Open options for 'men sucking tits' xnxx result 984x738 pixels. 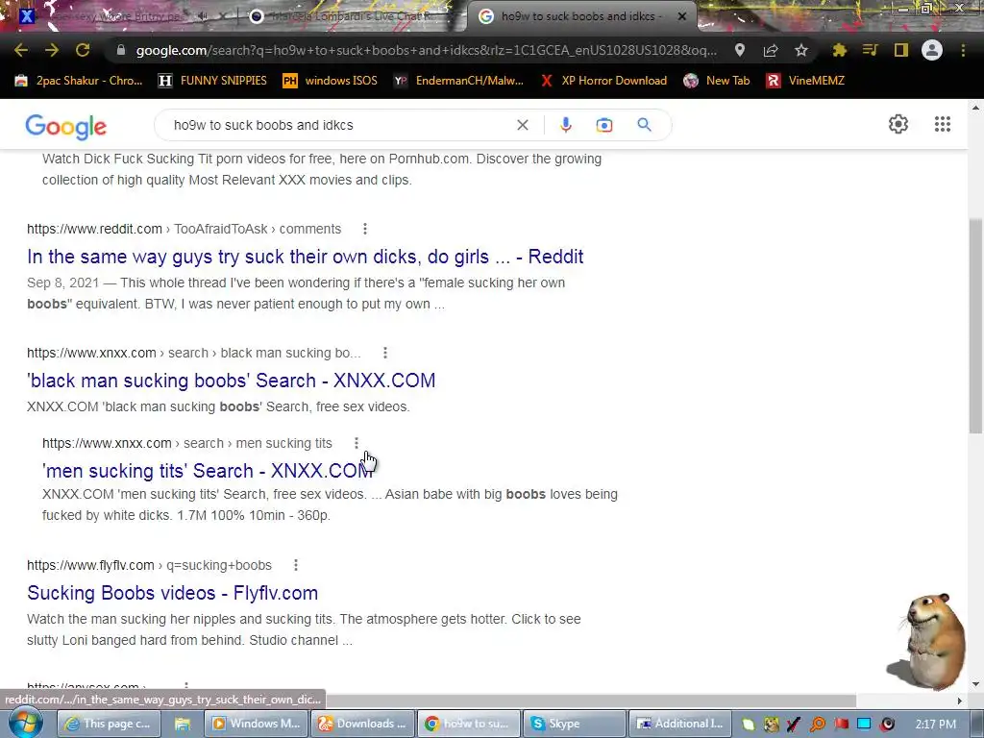click(x=357, y=444)
